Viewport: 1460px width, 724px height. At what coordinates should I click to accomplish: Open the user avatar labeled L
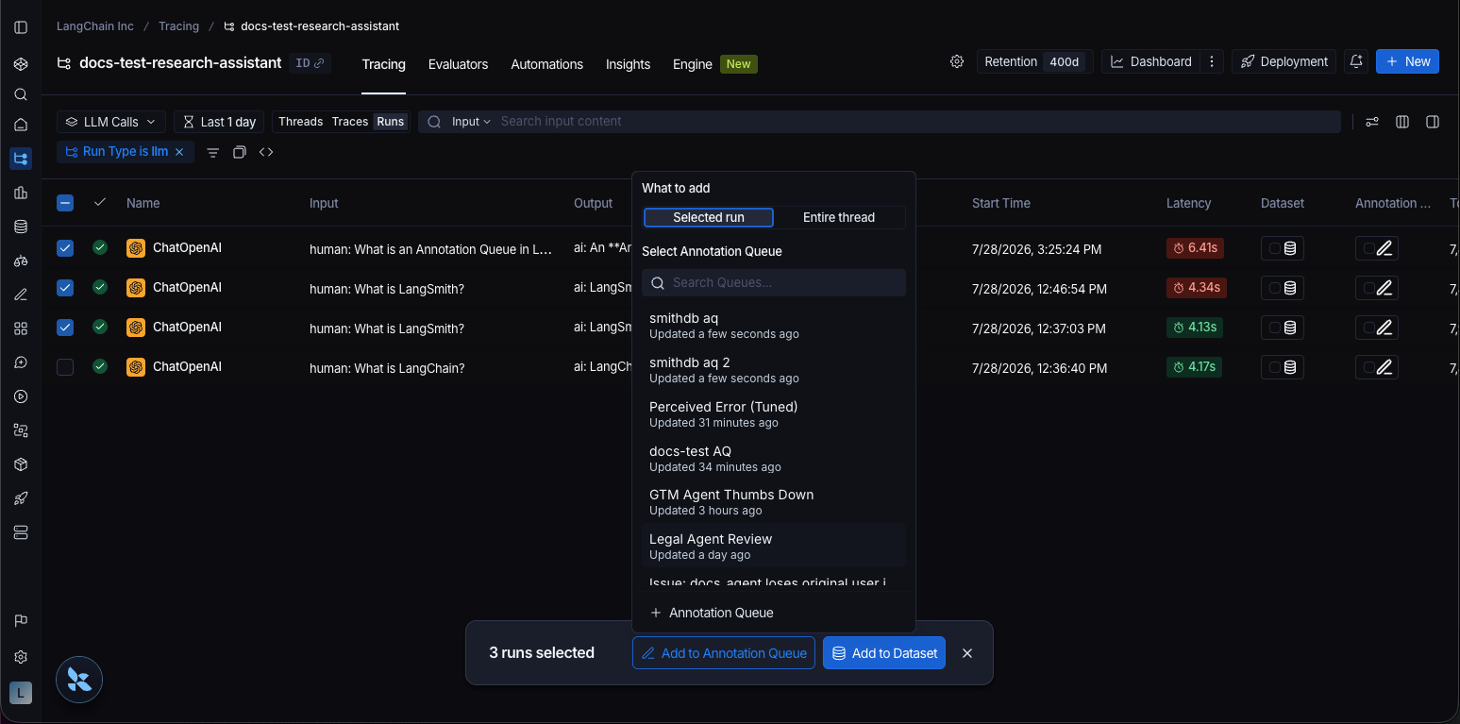pos(21,693)
